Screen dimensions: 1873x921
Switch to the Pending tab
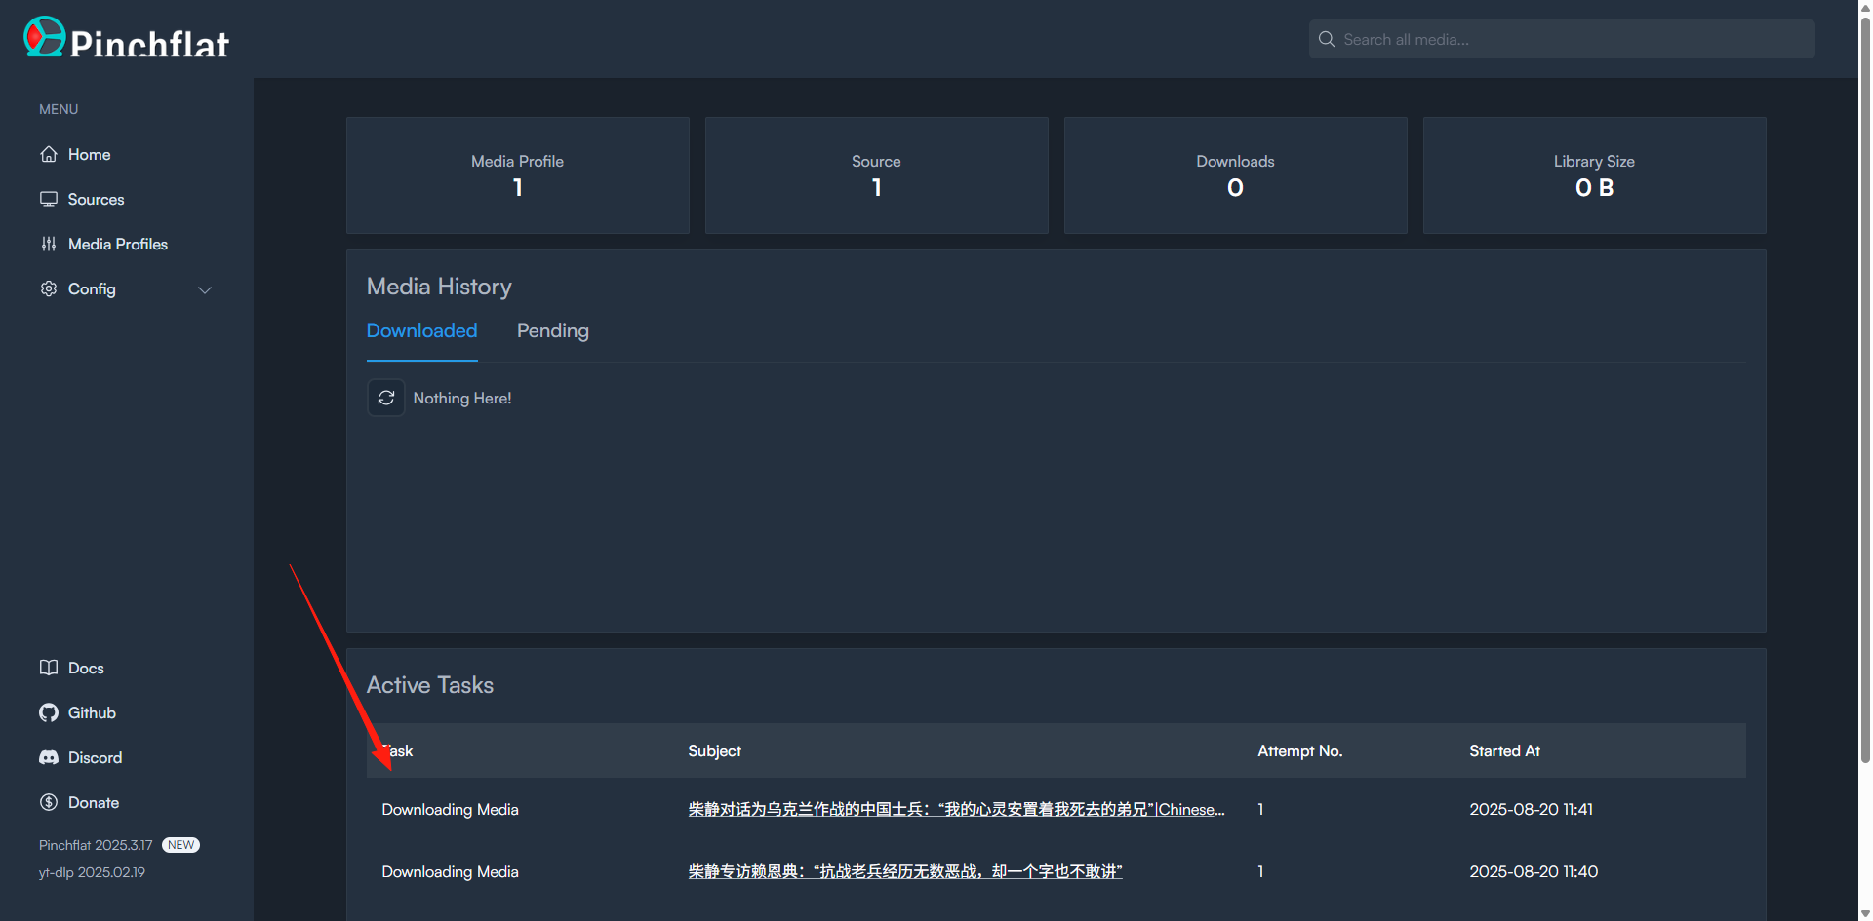coord(553,330)
